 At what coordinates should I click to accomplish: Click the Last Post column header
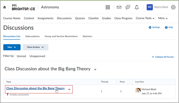pos(139,82)
